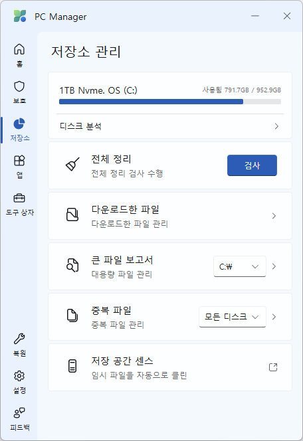Image resolution: width=303 pixels, height=441 pixels.
Task: Click the C: drive usage bar
Action: 170,102
